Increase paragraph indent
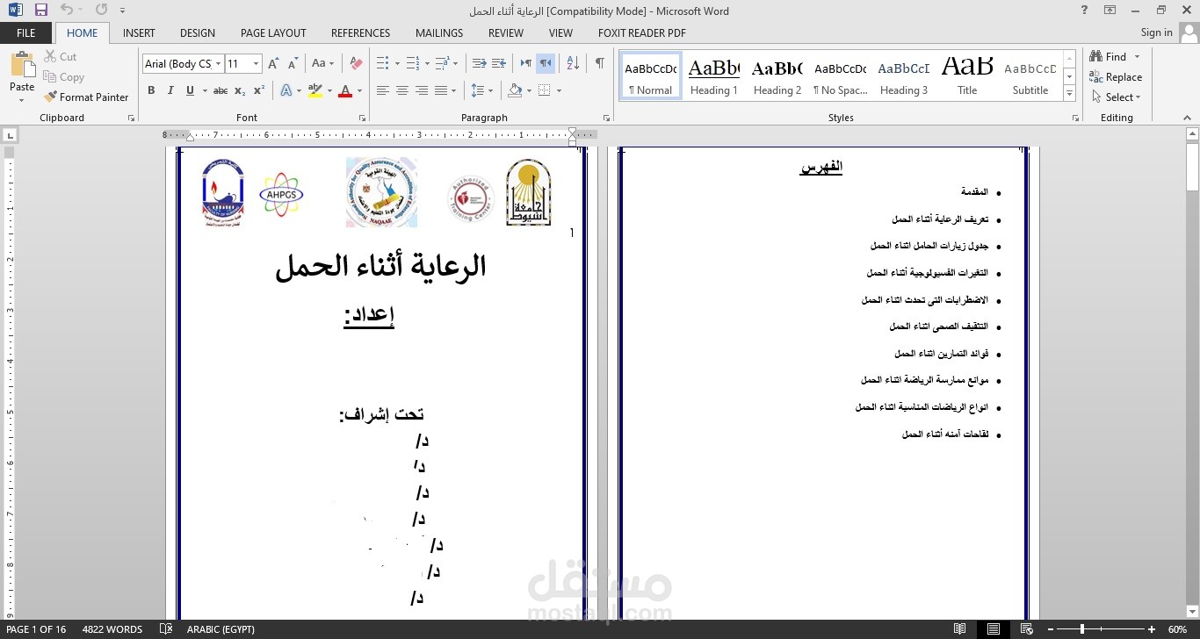The image size is (1200, 639). (x=499, y=63)
